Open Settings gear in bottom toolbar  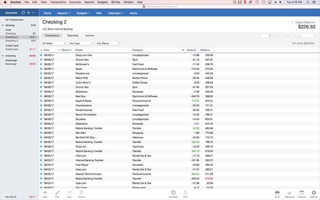pyautogui.click(x=314, y=194)
